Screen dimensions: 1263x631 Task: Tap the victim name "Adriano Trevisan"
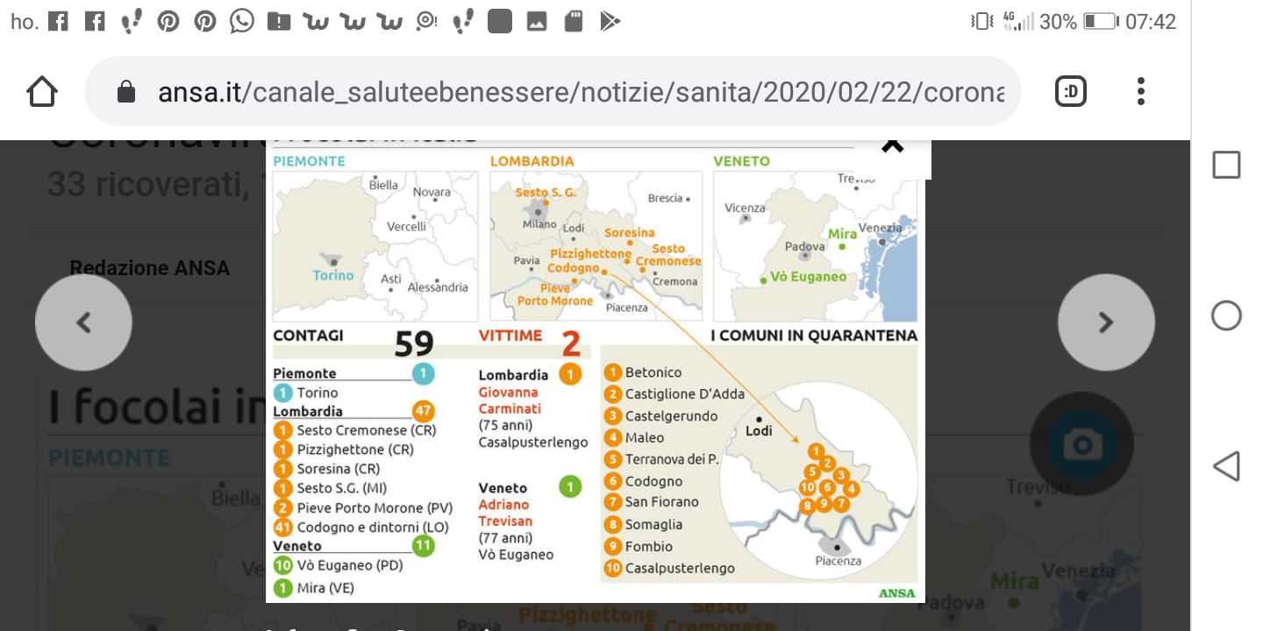(504, 513)
